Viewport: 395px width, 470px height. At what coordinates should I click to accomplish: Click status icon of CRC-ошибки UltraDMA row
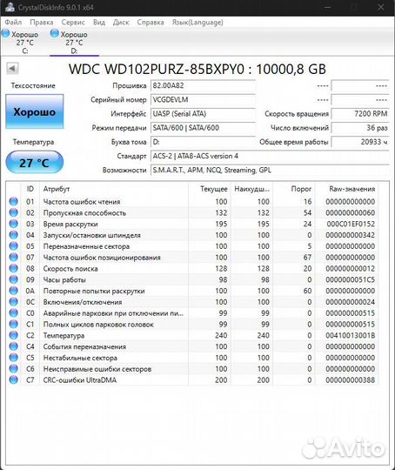[x=14, y=379]
